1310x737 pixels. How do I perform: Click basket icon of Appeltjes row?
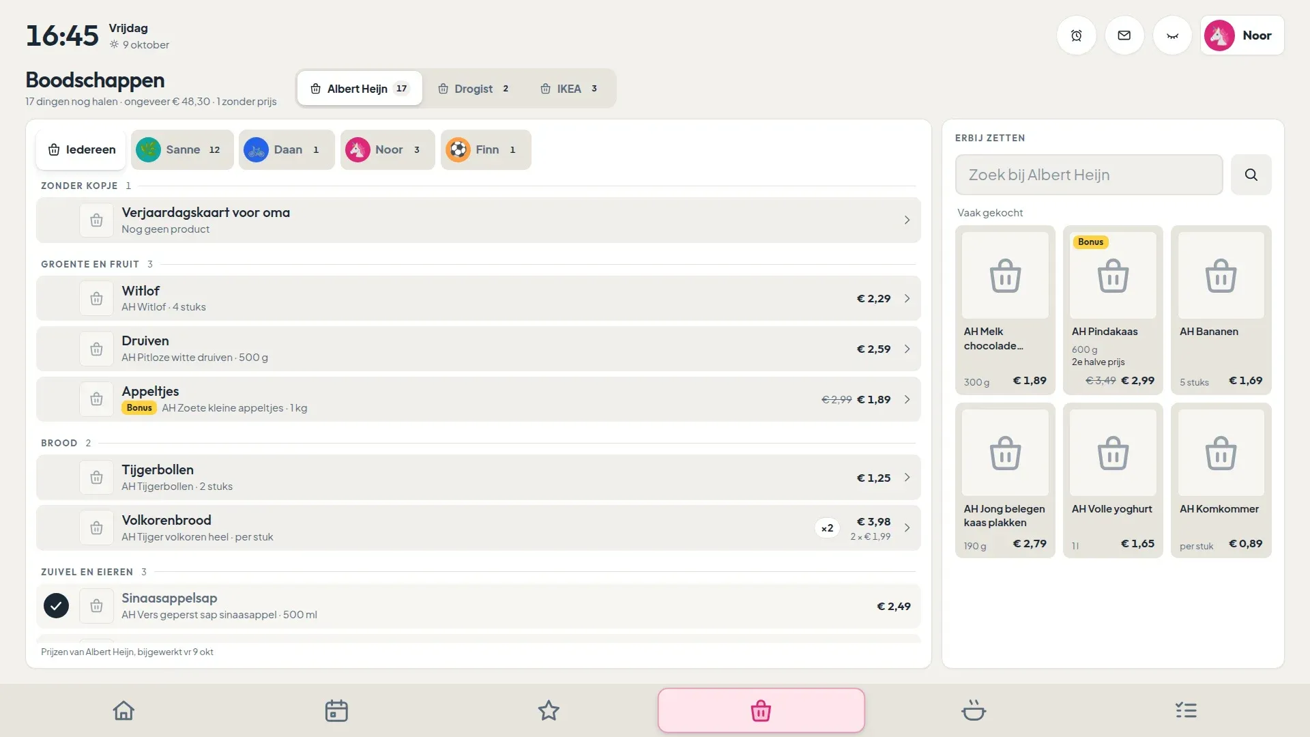coord(96,399)
